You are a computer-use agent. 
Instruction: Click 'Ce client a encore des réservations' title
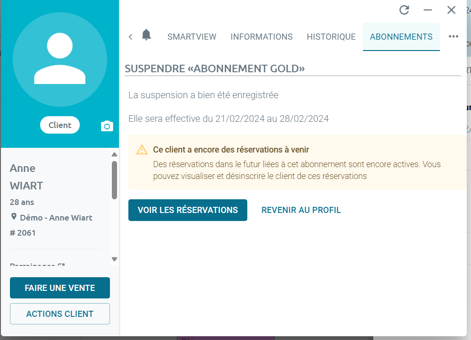click(231, 150)
